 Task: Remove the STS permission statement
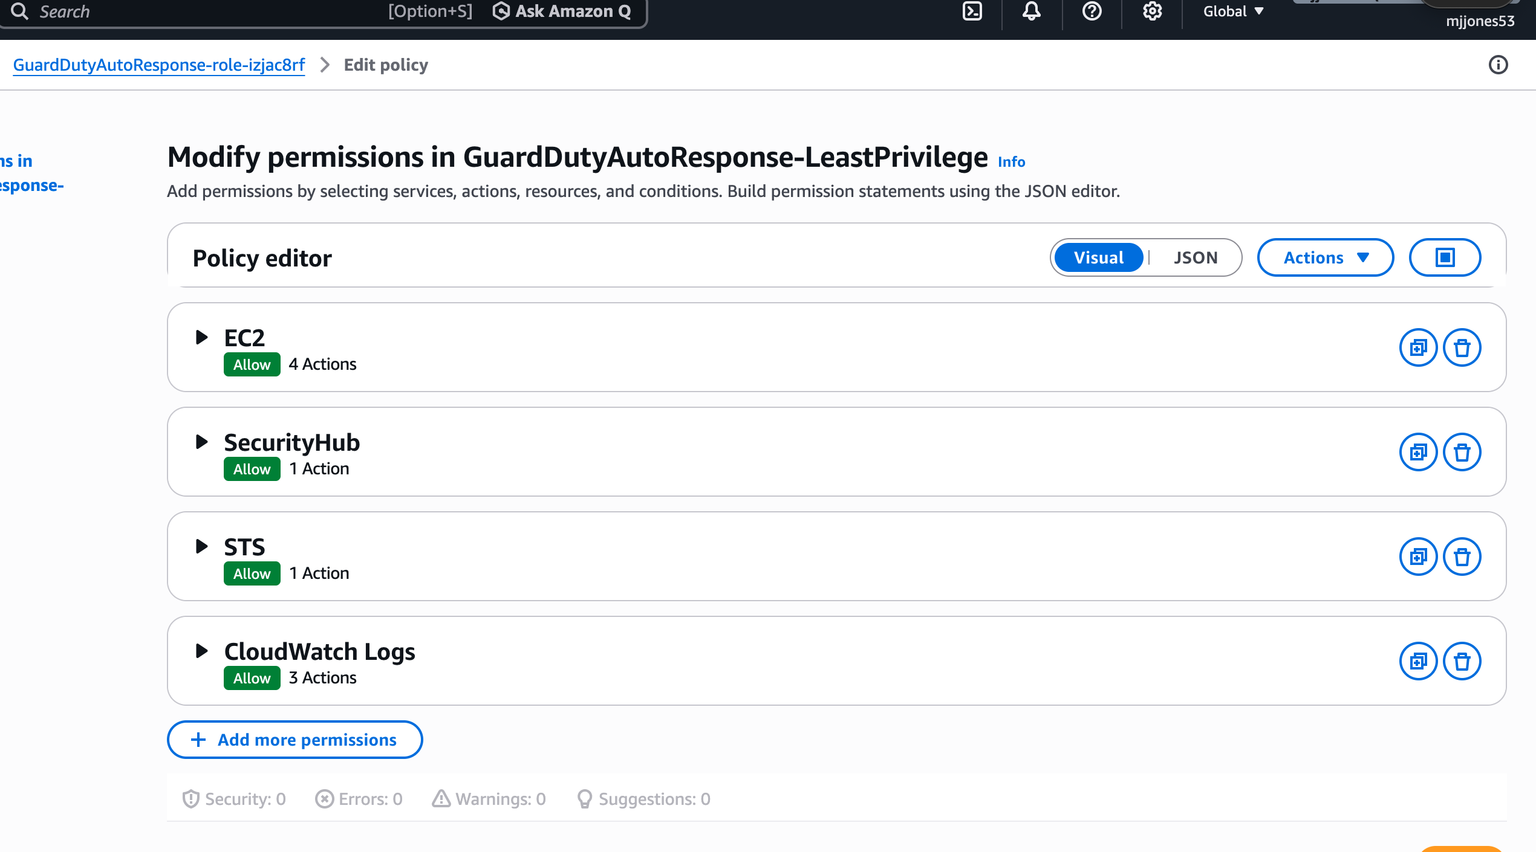point(1462,557)
